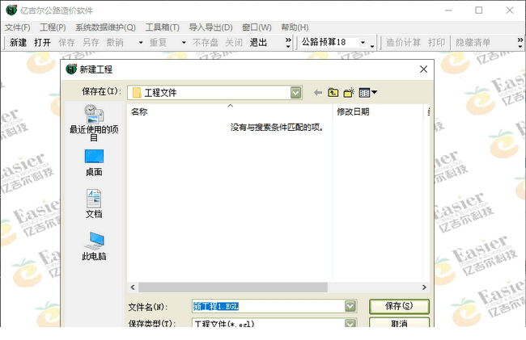This screenshot has width=526, height=340.
Task: Open the 导入导出(D) menu
Action: pyautogui.click(x=210, y=27)
